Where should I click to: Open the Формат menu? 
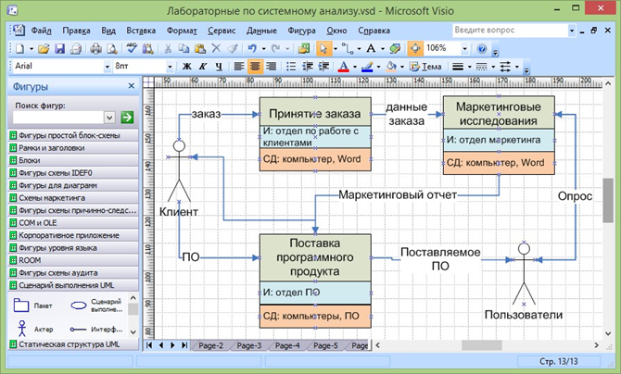tap(182, 31)
